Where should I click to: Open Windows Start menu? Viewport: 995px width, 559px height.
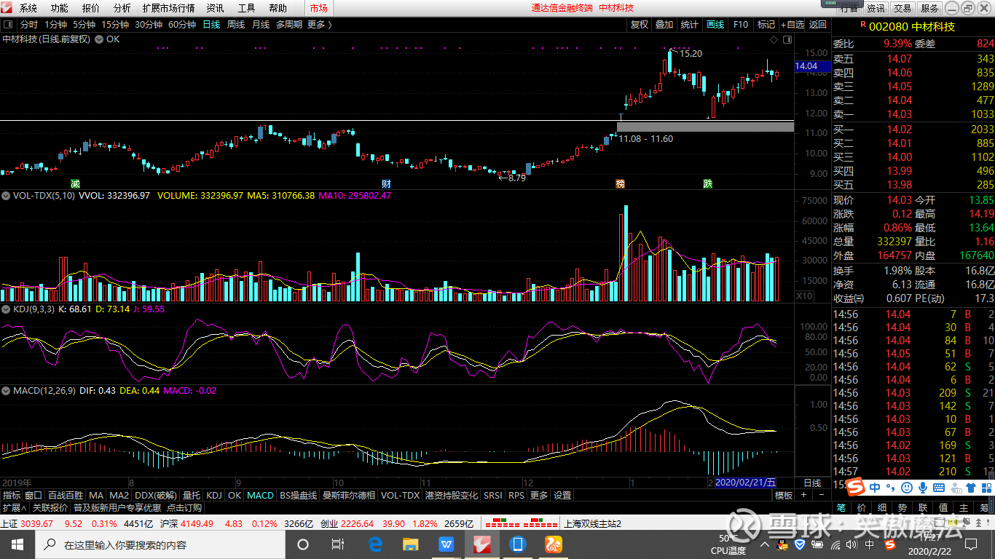click(17, 544)
